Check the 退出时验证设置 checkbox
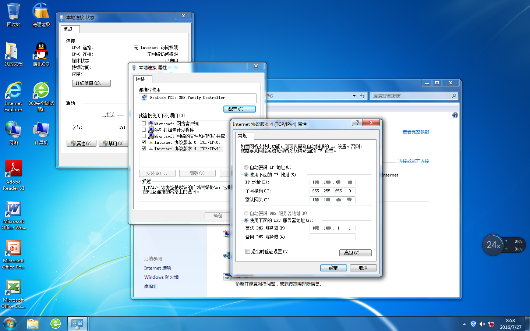Viewport: 530px width, 331px height. pos(248,252)
